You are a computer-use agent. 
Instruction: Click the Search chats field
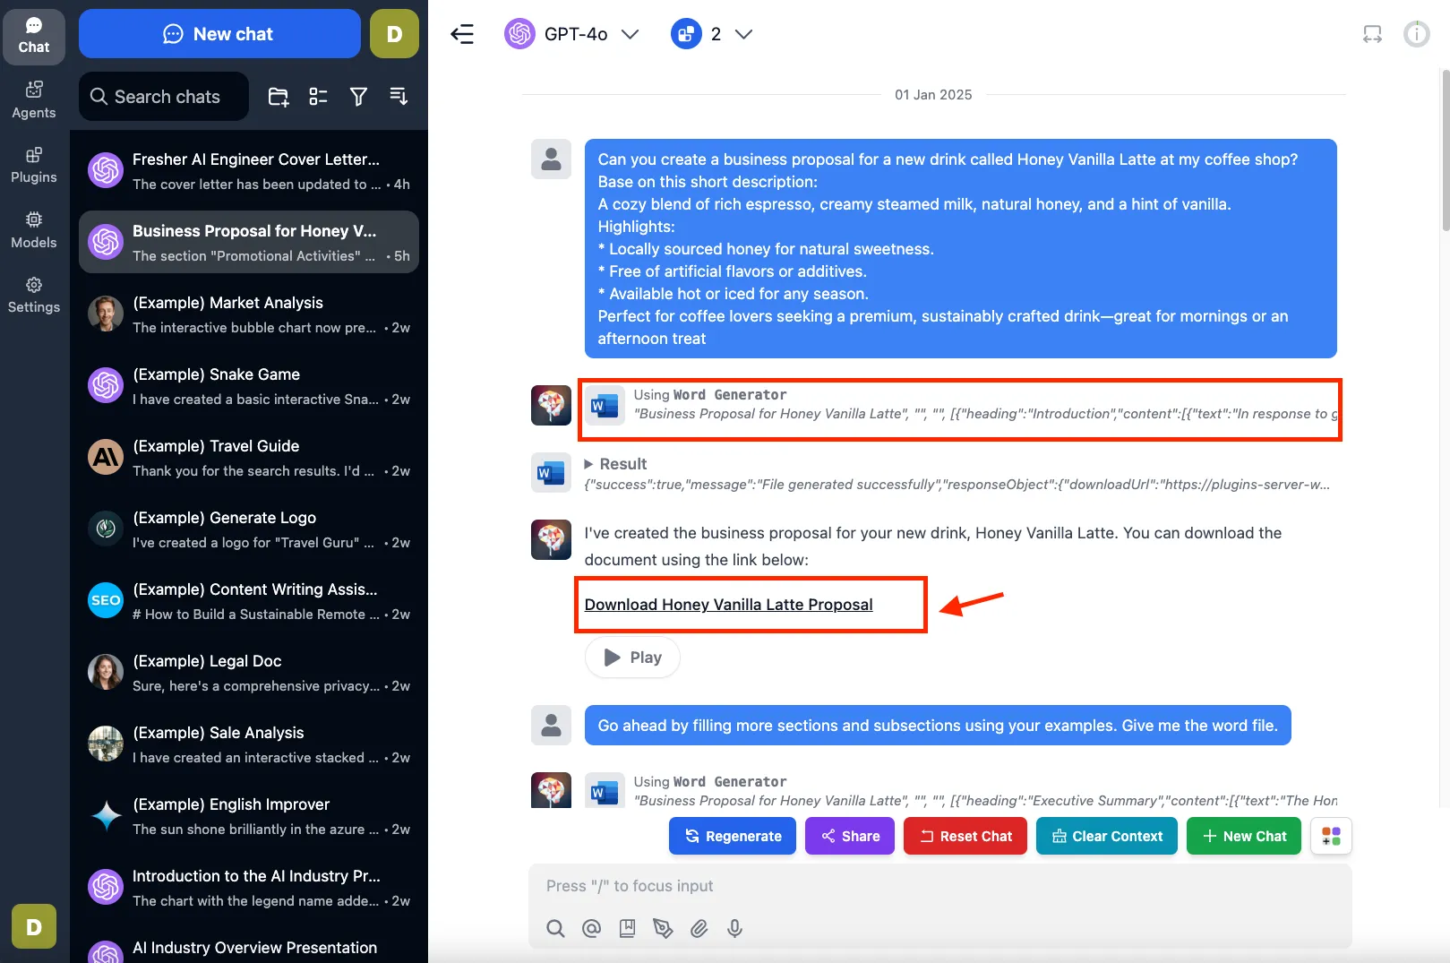(164, 97)
